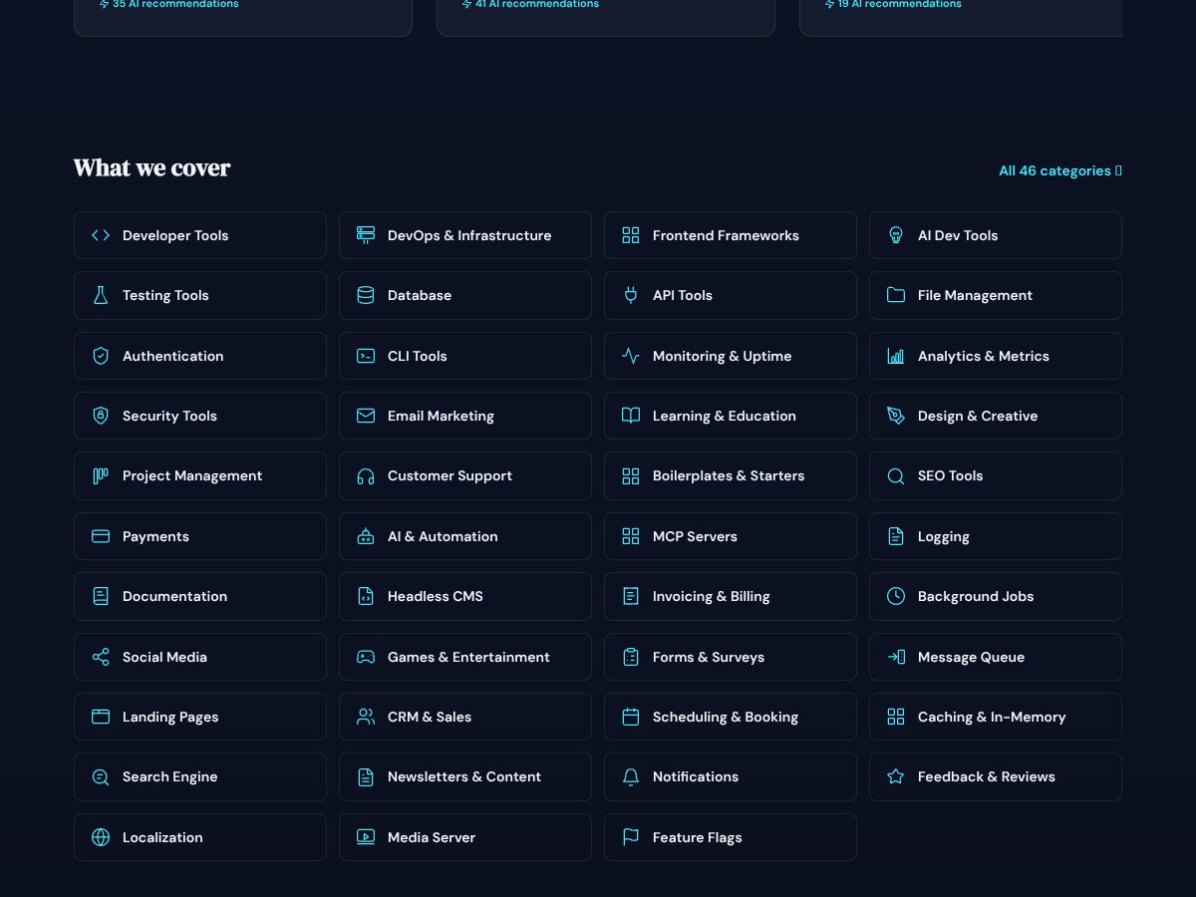Image resolution: width=1196 pixels, height=897 pixels.
Task: Open the Forms & Surveys category
Action: tap(731, 657)
